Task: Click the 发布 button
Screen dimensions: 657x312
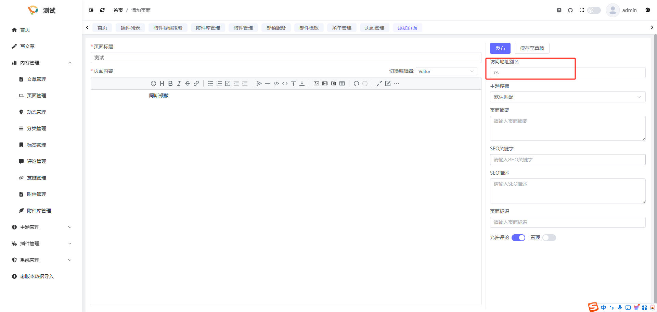Action: [x=500, y=48]
